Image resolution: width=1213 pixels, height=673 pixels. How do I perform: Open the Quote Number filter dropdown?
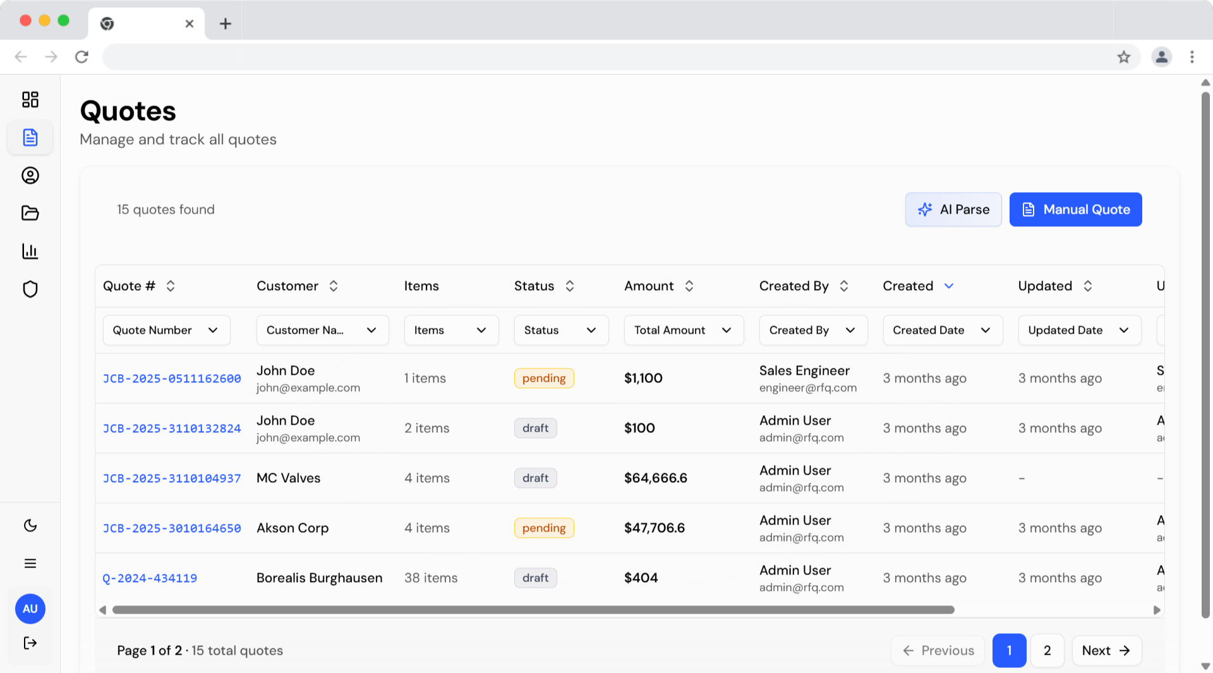click(166, 330)
